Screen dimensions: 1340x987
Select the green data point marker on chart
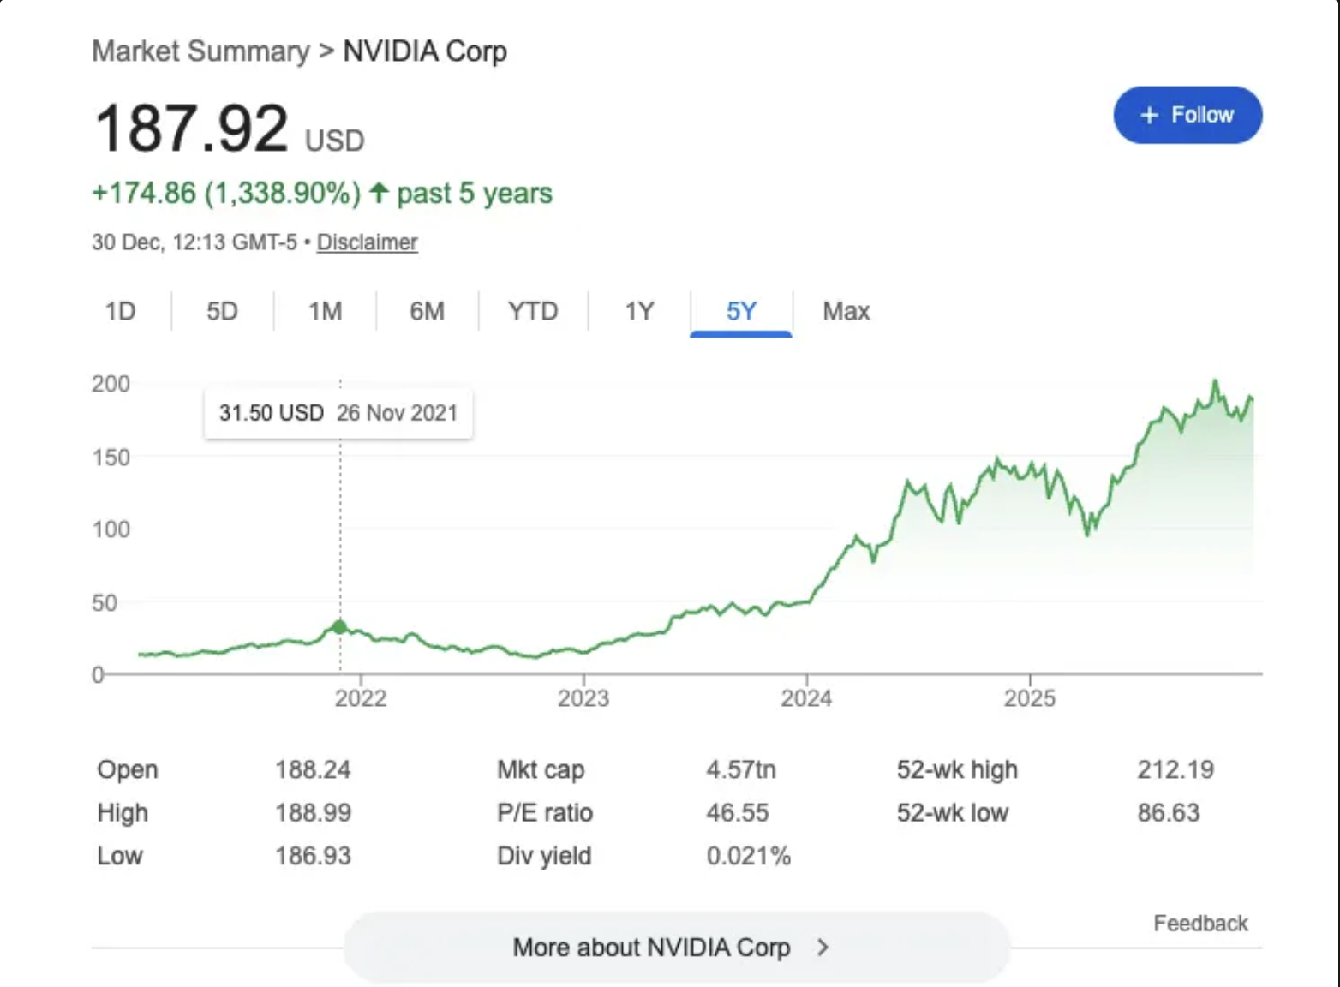[339, 627]
